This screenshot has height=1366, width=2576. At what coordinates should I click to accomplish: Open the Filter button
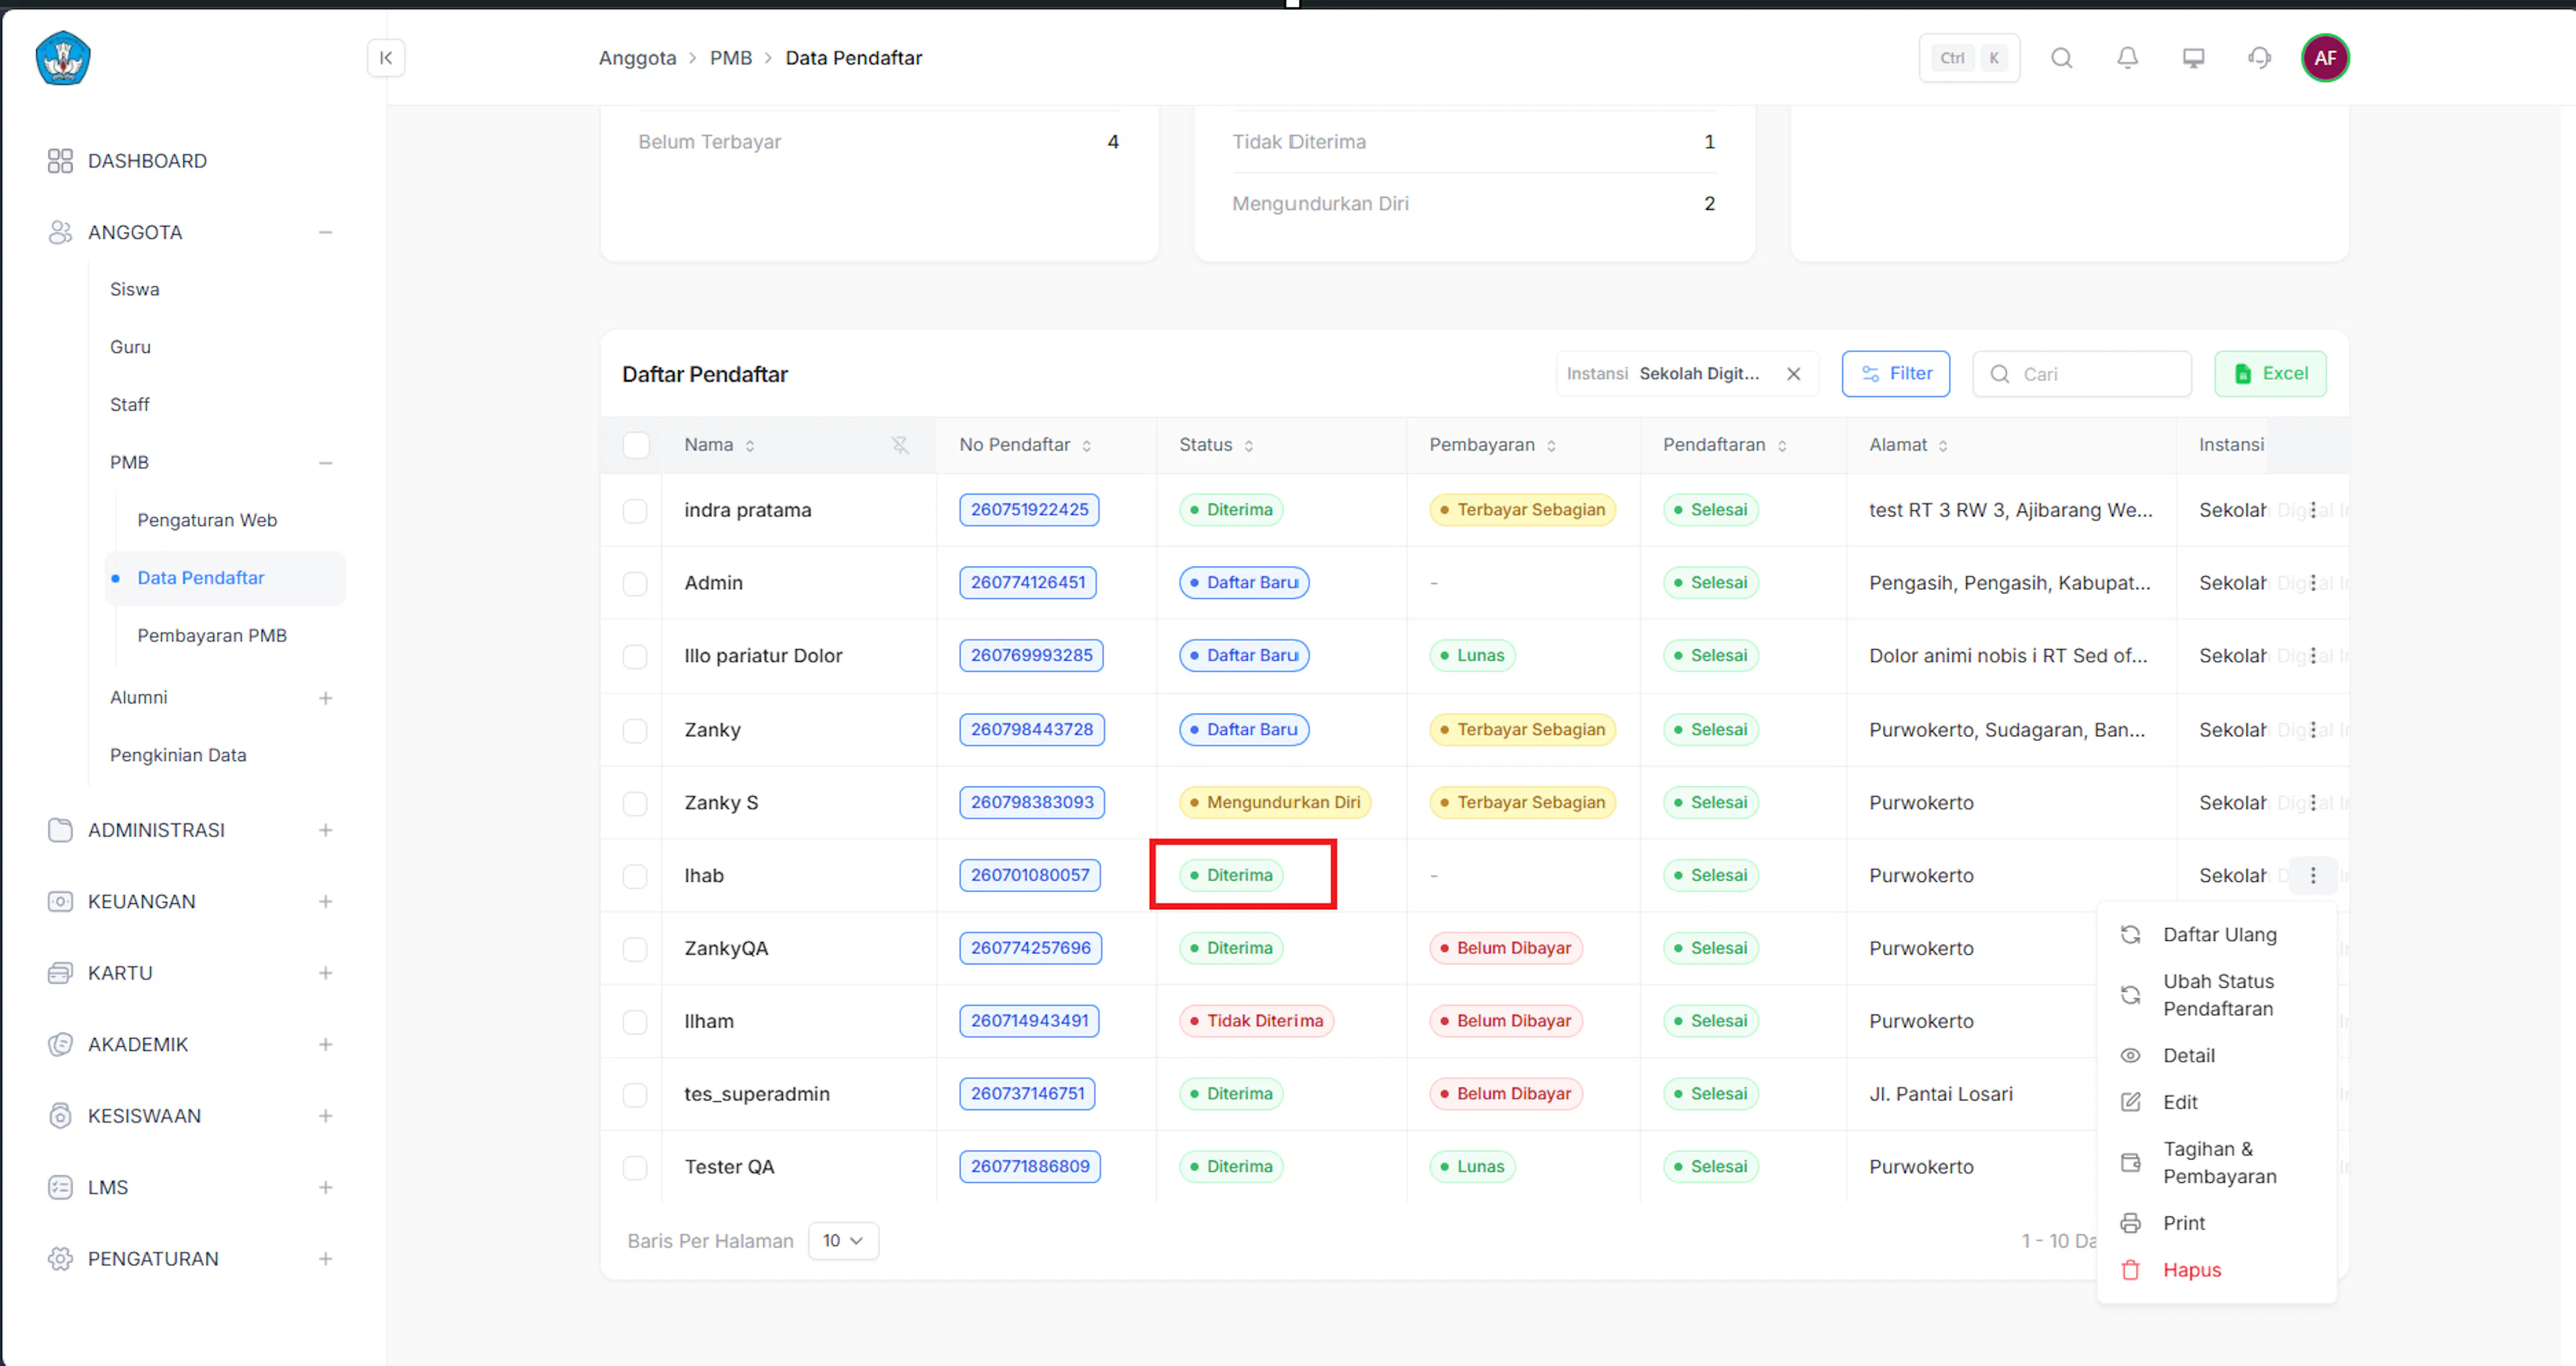tap(1895, 374)
